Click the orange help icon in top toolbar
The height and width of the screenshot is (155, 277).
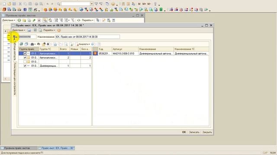[113, 4]
